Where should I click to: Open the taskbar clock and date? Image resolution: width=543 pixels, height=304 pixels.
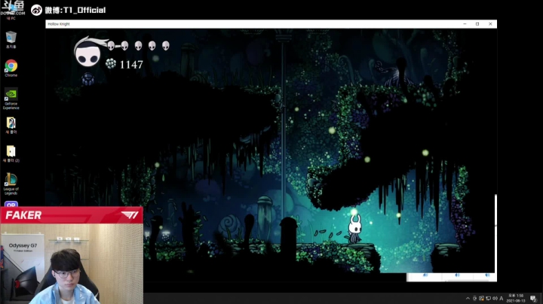pyautogui.click(x=516, y=298)
